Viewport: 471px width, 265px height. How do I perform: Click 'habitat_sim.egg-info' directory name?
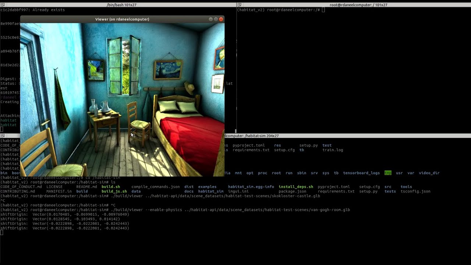click(251, 187)
